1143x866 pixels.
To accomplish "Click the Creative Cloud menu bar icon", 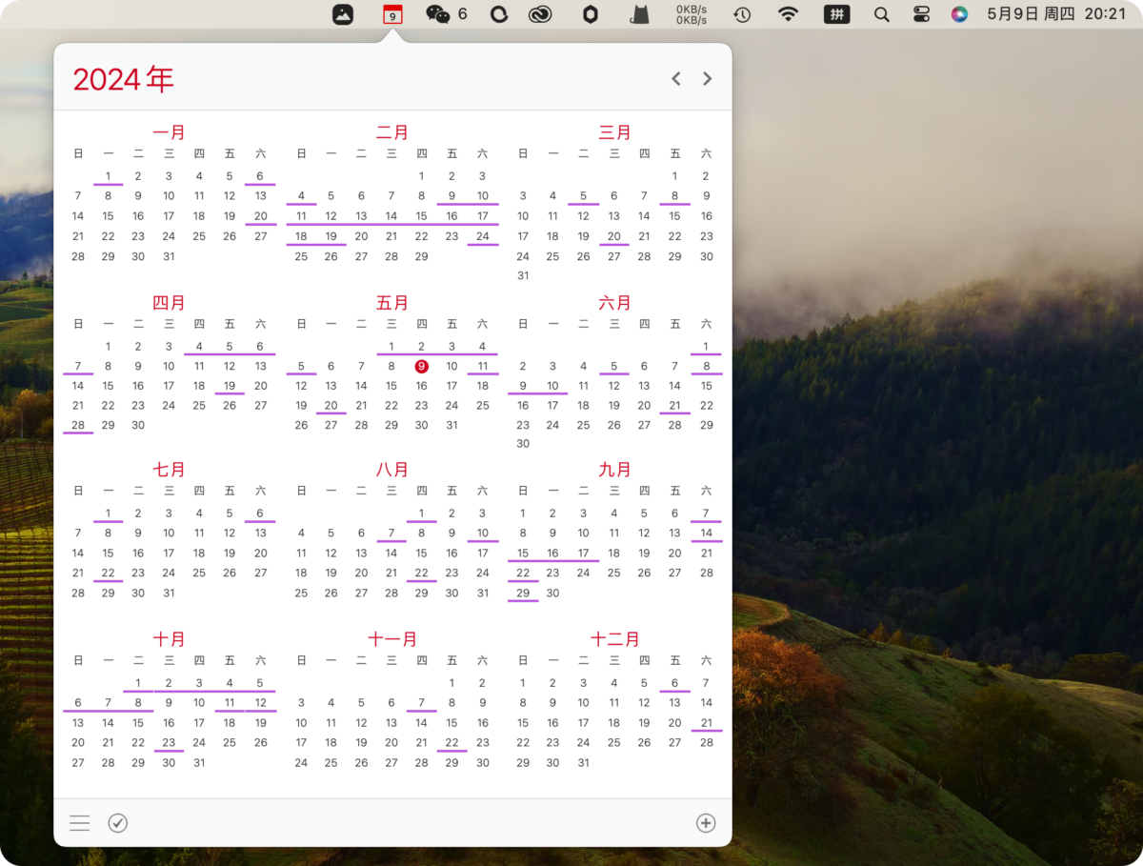I will pos(540,14).
